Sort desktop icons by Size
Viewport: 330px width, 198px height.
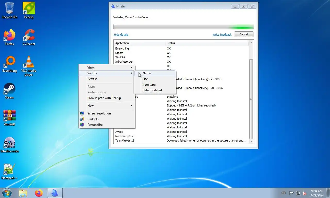click(x=155, y=79)
